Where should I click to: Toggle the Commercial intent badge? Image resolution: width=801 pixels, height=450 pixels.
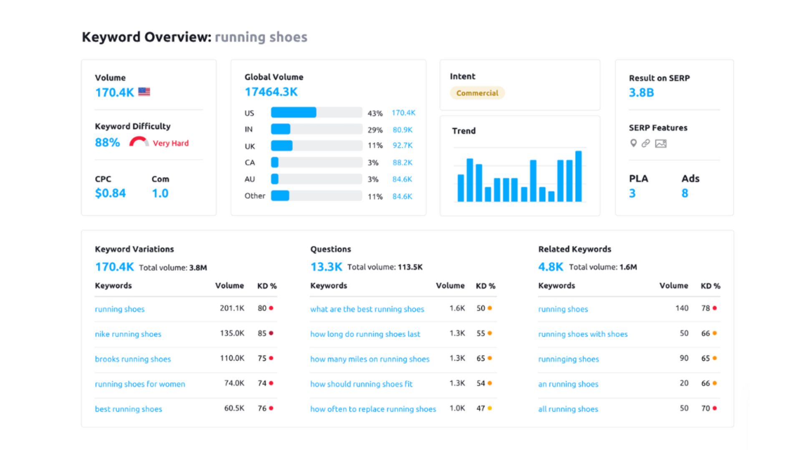point(477,93)
